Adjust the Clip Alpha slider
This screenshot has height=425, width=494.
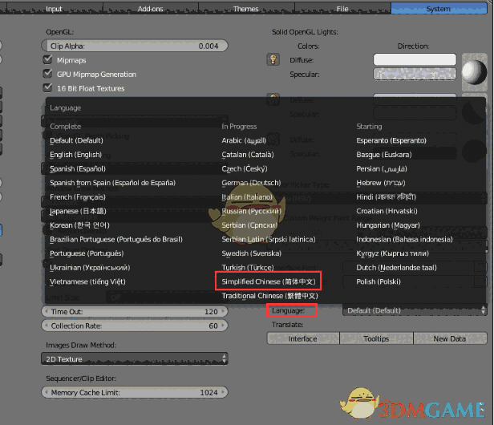135,46
